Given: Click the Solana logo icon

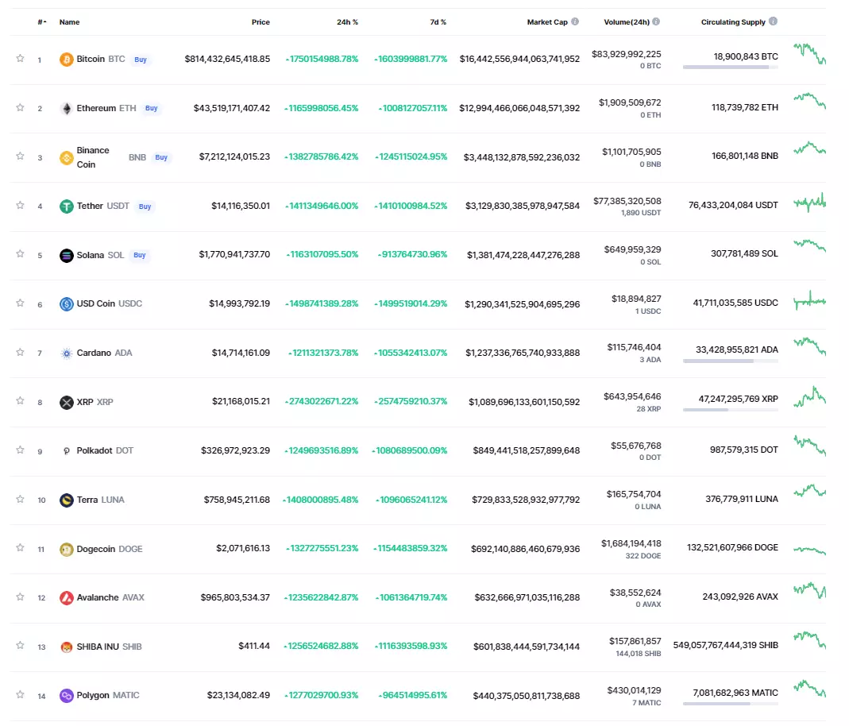Looking at the screenshot, I should pos(66,255).
